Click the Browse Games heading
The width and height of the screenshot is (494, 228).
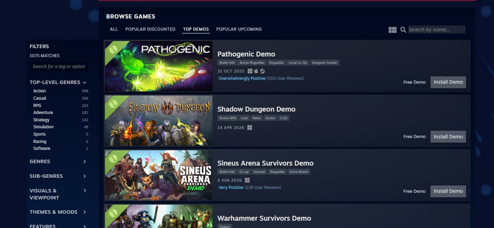(x=130, y=17)
